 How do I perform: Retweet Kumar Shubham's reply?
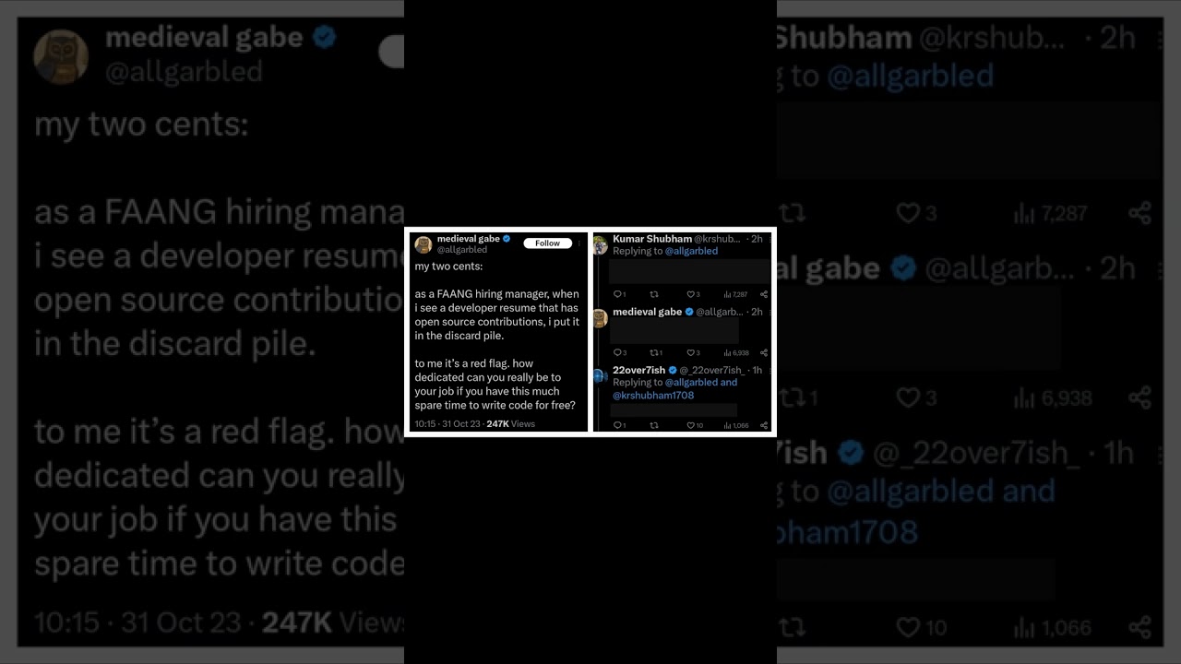pos(654,294)
